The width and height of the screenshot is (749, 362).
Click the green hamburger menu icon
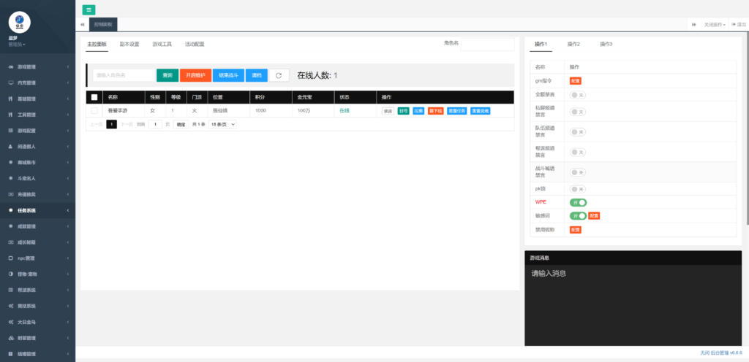[x=89, y=9]
